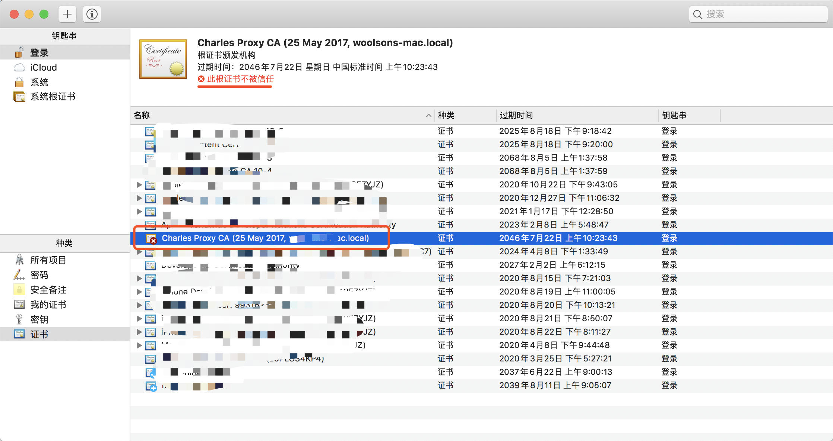The width and height of the screenshot is (833, 441).
Task: Open the 安全备注 category
Action: point(48,290)
